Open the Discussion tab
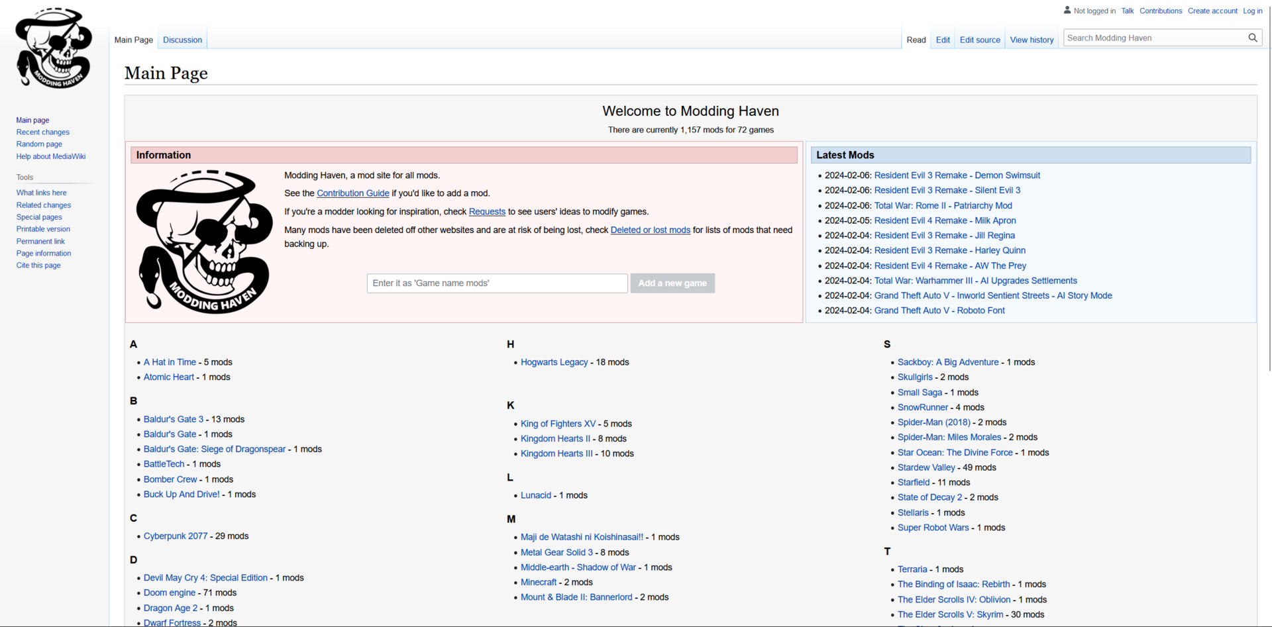This screenshot has width=1272, height=627. pyautogui.click(x=182, y=40)
